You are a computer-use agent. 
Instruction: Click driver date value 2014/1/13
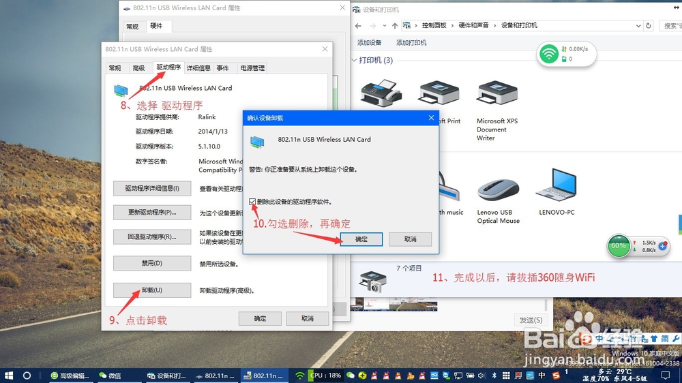213,132
